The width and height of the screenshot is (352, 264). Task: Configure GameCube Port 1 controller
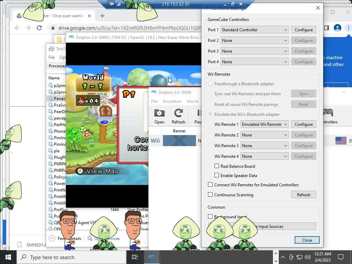point(304,30)
